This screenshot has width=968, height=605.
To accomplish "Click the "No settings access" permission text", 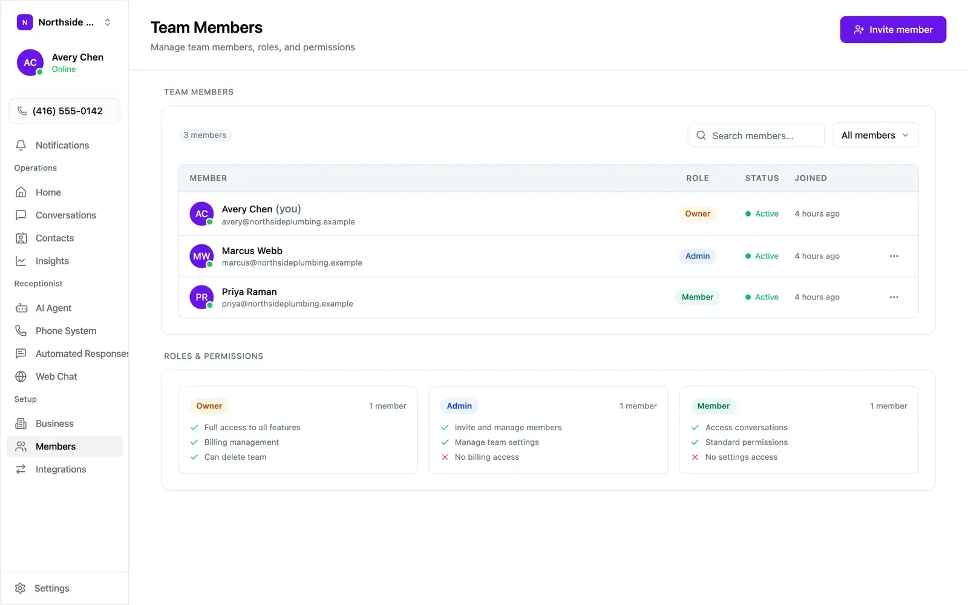I will click(x=741, y=457).
